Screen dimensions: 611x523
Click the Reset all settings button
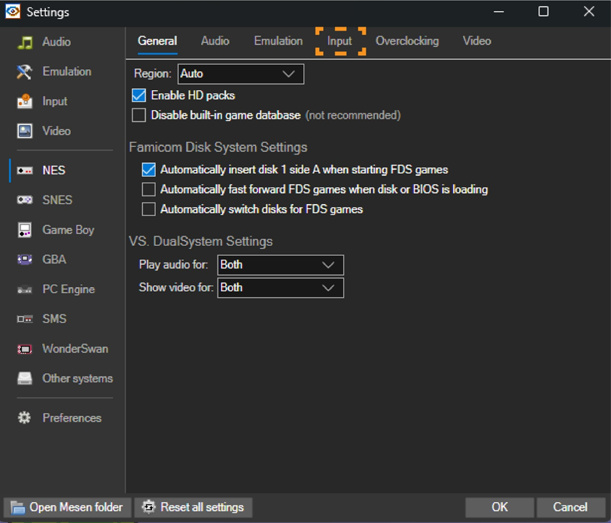[194, 508]
